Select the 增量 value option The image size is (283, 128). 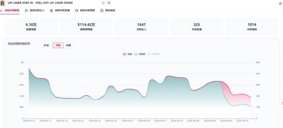[x=58, y=45]
